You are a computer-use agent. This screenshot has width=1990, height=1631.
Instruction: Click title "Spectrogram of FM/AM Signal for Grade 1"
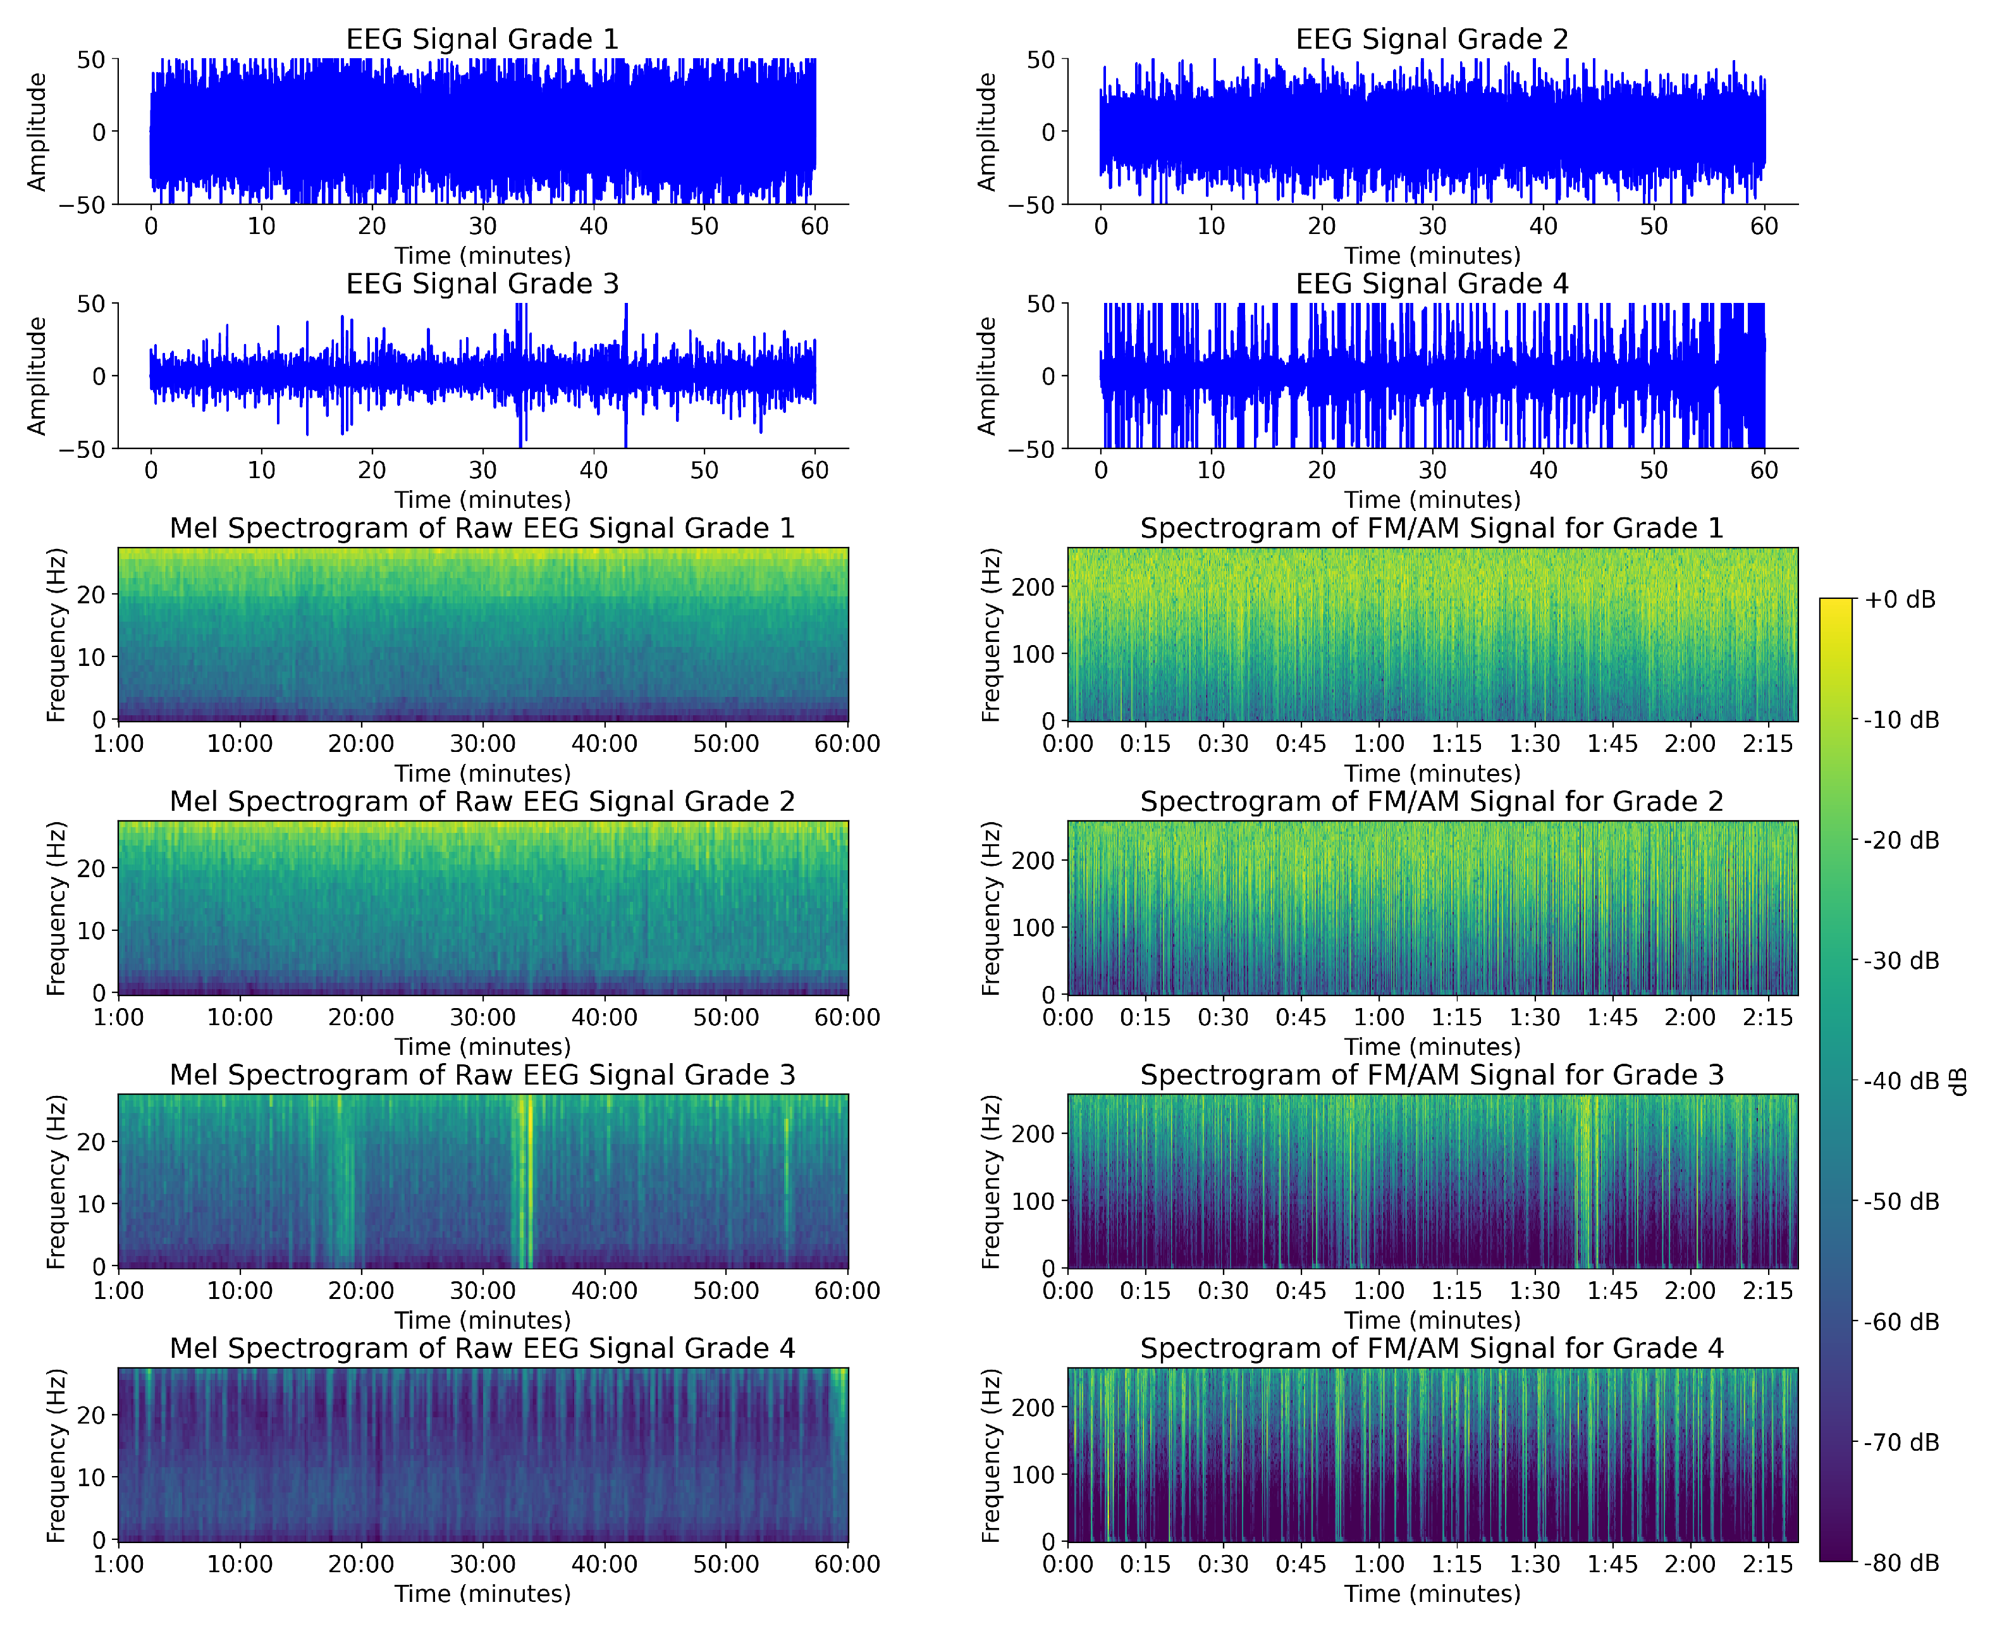[x=1432, y=529]
